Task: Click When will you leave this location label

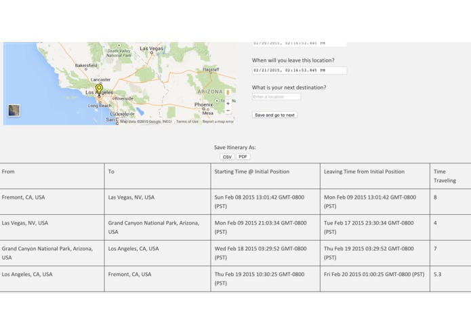Action: (x=293, y=60)
